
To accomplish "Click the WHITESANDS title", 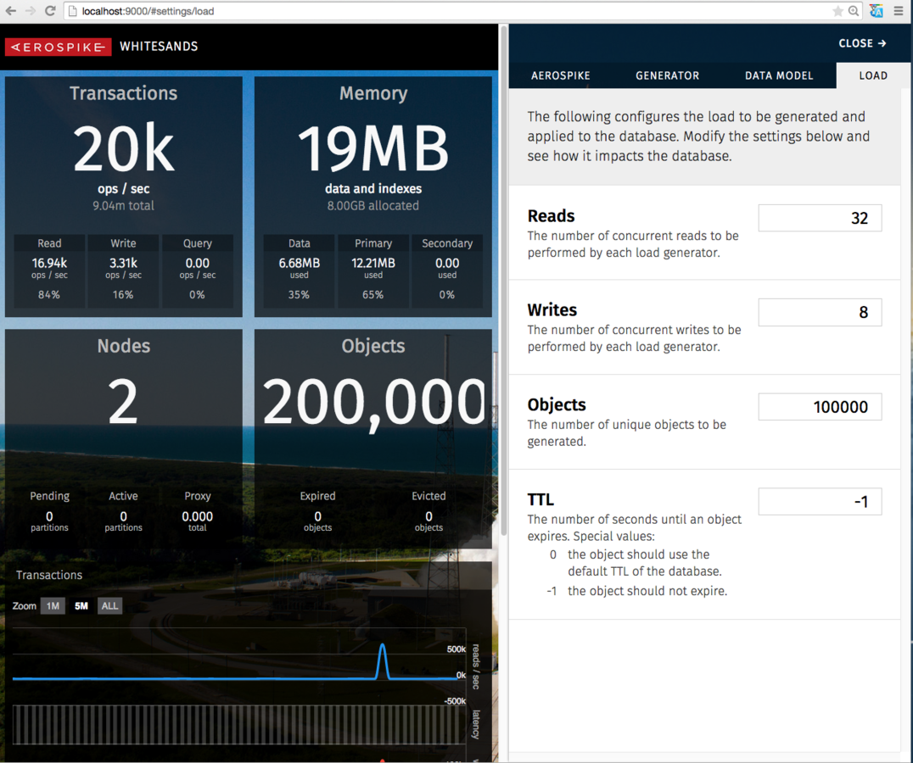I will [x=159, y=47].
